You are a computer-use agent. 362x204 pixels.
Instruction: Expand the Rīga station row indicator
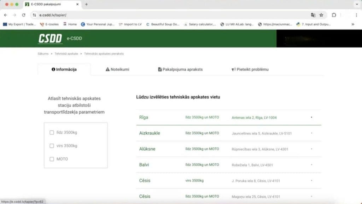[x=311, y=117]
